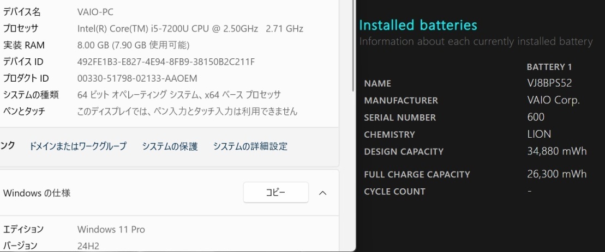Click the デバイス名 label
The height and width of the screenshot is (252, 605).
click(x=22, y=13)
